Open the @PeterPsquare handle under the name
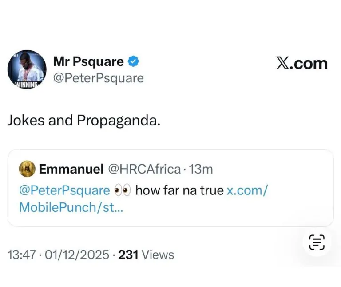This screenshot has width=341, height=287. click(98, 78)
